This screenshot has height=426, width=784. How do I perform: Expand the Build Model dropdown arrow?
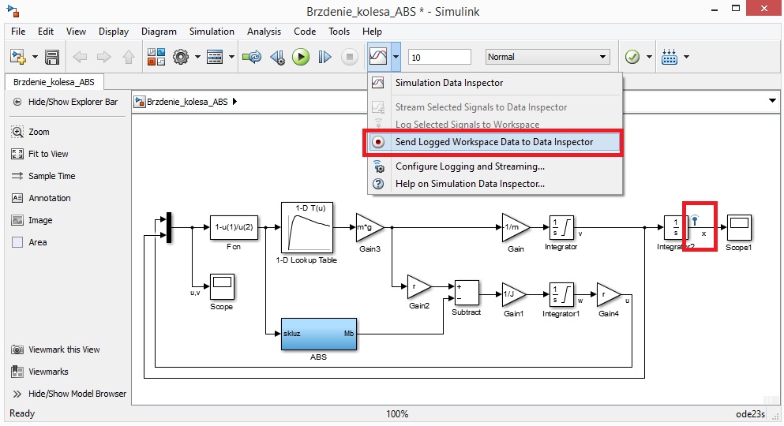[686, 57]
